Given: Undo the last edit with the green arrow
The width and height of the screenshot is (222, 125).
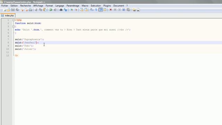Looking at the screenshot, I should 51,10.
